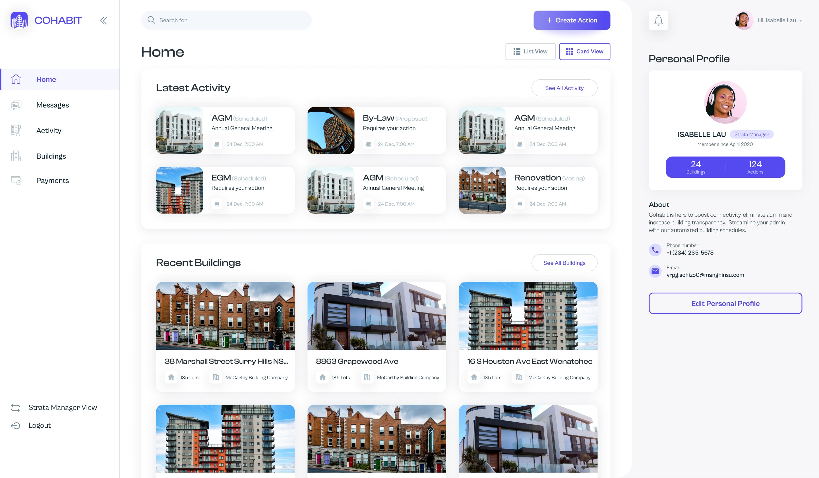
Task: Click the large profile photo of Isabelle Lau
Action: click(x=725, y=102)
